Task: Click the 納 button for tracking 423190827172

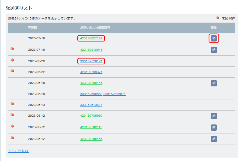Action: coord(214,38)
